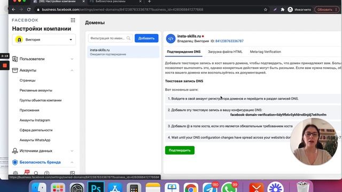Bookmark this page with the star icon

click(266, 10)
